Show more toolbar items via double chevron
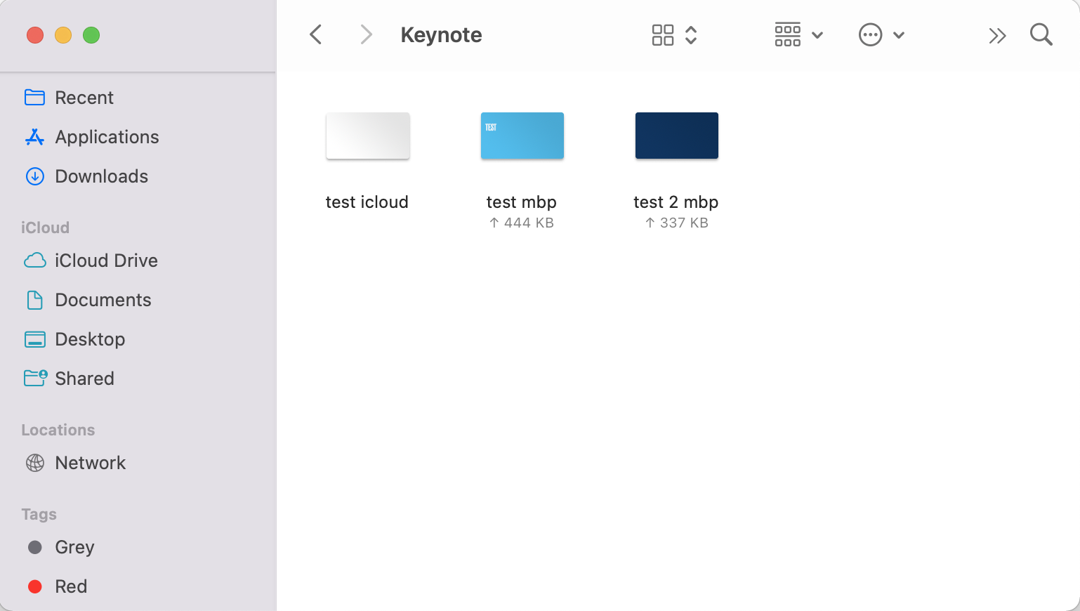The width and height of the screenshot is (1080, 611). pos(997,35)
